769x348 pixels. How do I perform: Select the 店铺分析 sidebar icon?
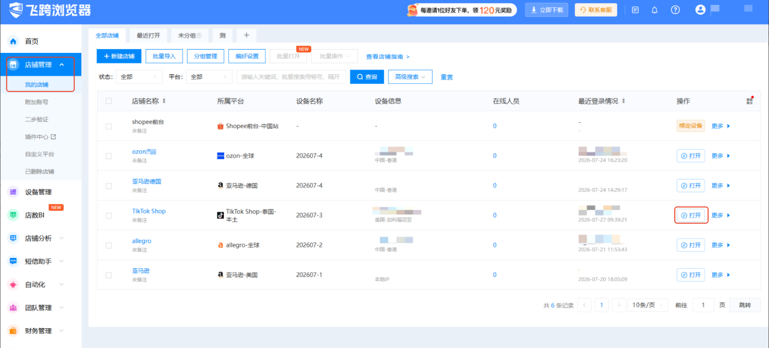pyautogui.click(x=13, y=238)
